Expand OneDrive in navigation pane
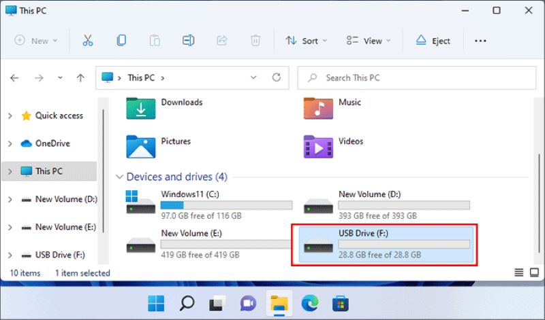 [10, 143]
